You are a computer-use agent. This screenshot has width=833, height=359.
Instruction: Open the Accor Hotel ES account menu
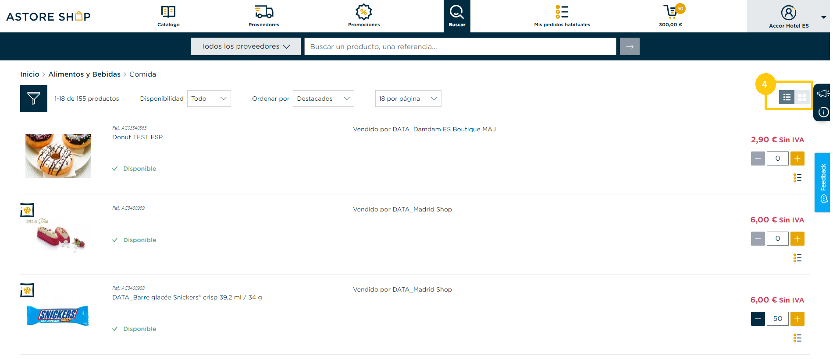click(x=788, y=17)
